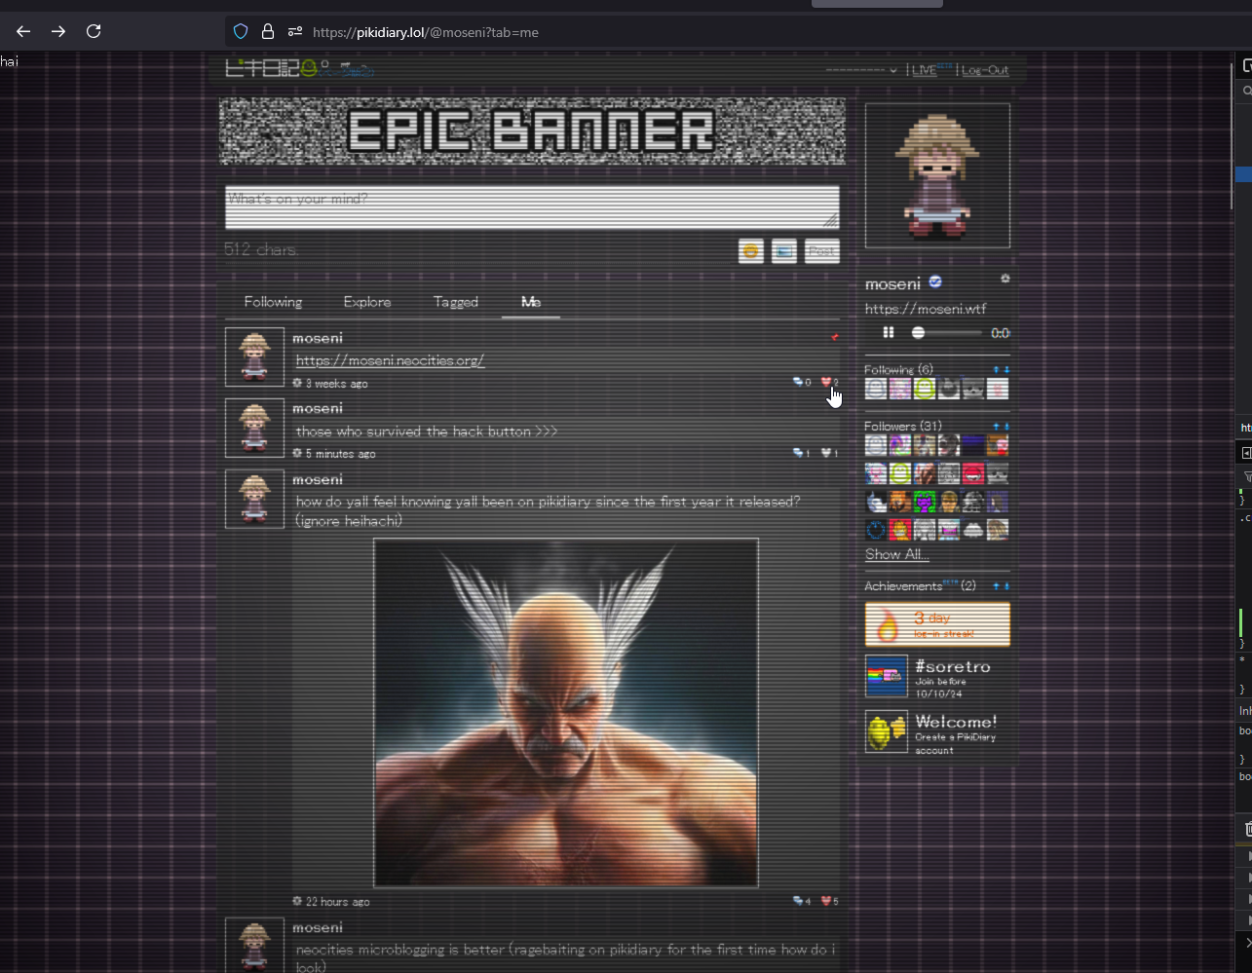Viewport: 1252px width, 973px height.
Task: Open the moseni.neocities.org link in the pinned post
Action: tap(390, 360)
